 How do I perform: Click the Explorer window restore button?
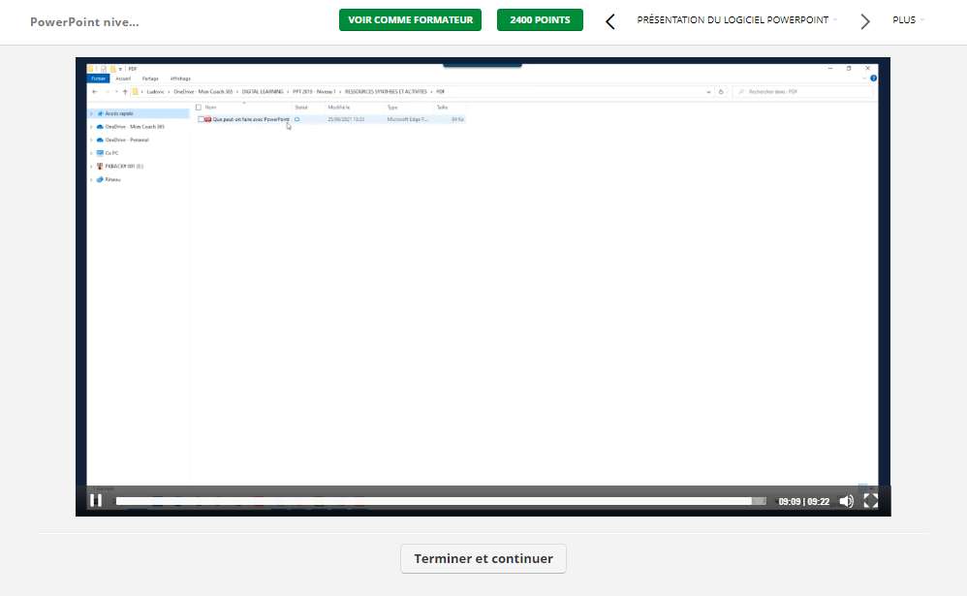(849, 69)
